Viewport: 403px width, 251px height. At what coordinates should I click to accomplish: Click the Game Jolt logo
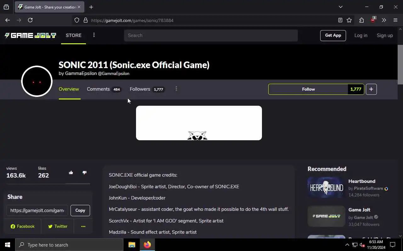pos(30,35)
